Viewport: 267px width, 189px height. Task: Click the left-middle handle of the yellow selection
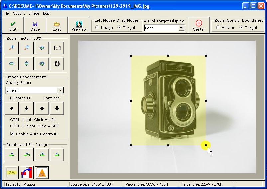[131, 101]
